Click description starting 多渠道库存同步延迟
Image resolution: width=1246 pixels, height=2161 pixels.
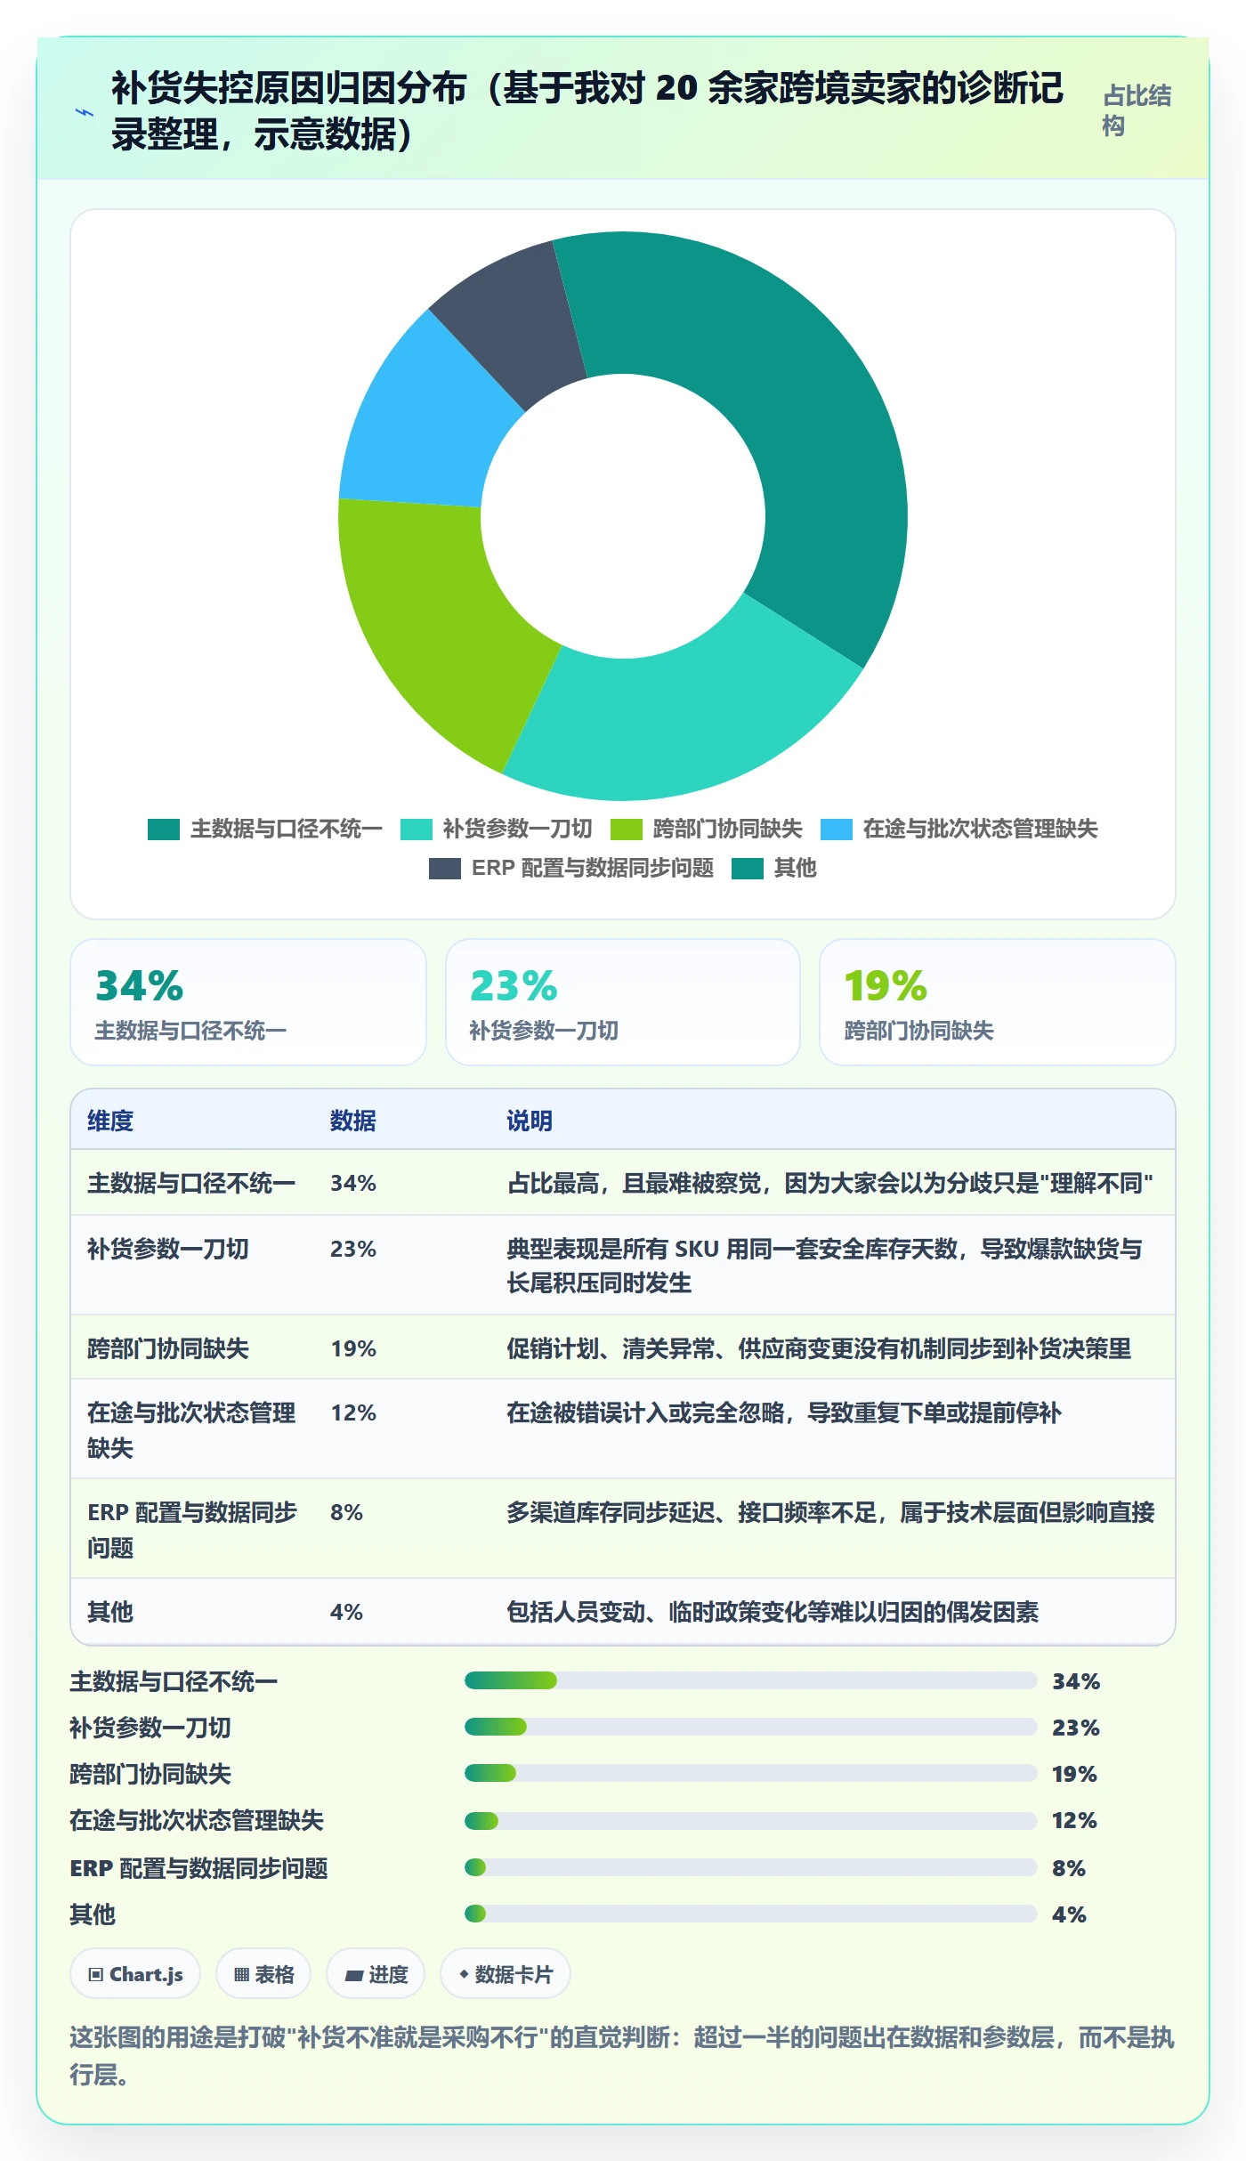tap(830, 1512)
